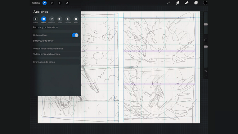Open the Adjustments magic wand tool
238x134 pixels.
coord(52,3)
